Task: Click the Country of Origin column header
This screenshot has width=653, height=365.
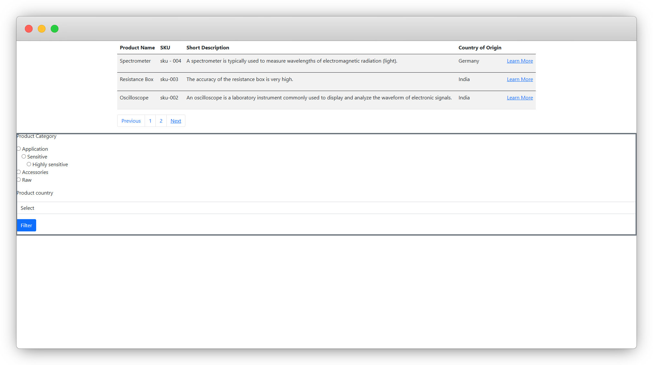Action: (x=480, y=48)
